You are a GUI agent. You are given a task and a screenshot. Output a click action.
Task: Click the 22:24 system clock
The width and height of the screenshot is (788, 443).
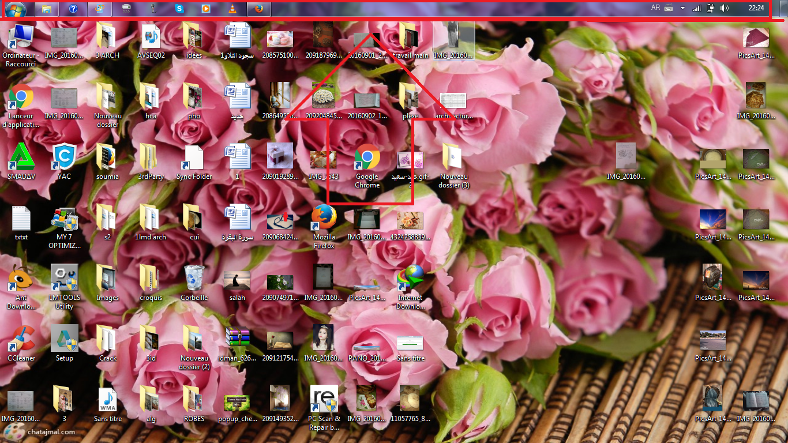click(756, 8)
